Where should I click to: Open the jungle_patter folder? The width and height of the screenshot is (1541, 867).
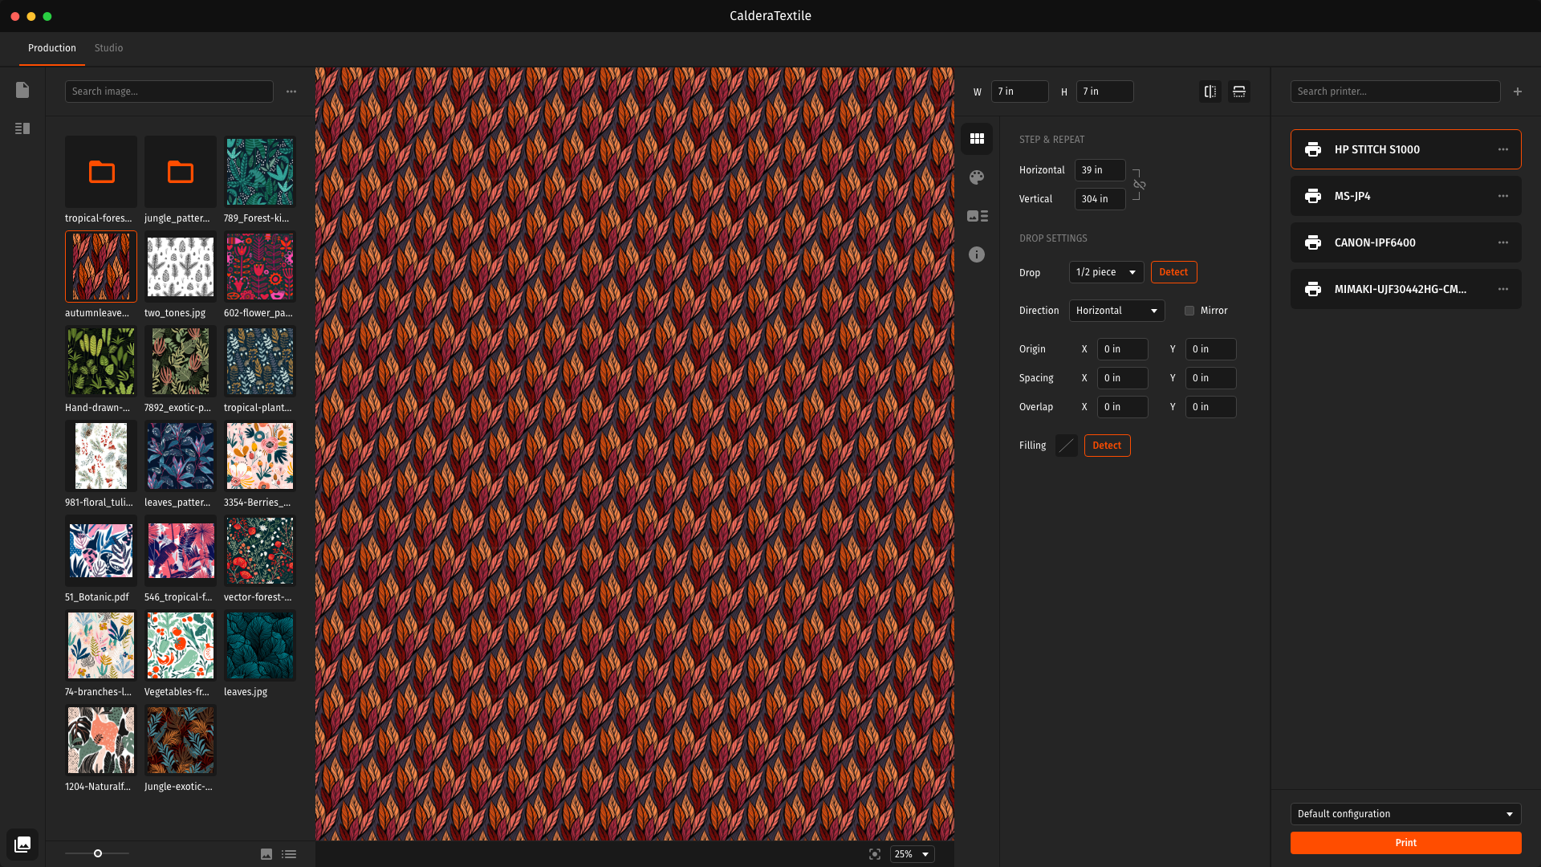coord(181,172)
